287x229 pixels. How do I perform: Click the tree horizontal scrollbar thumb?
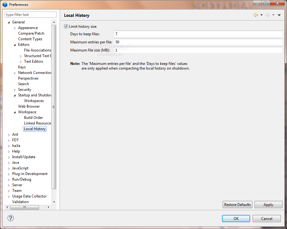click(25, 207)
